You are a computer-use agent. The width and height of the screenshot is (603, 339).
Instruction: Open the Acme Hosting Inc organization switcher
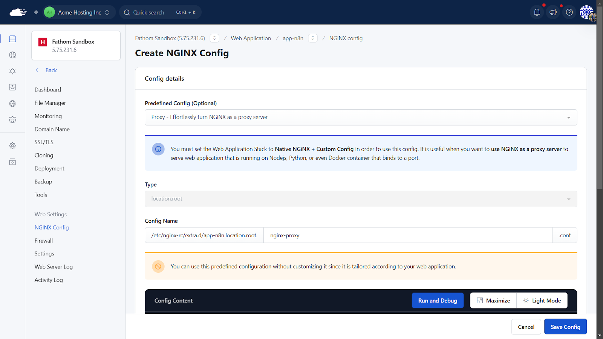80,12
